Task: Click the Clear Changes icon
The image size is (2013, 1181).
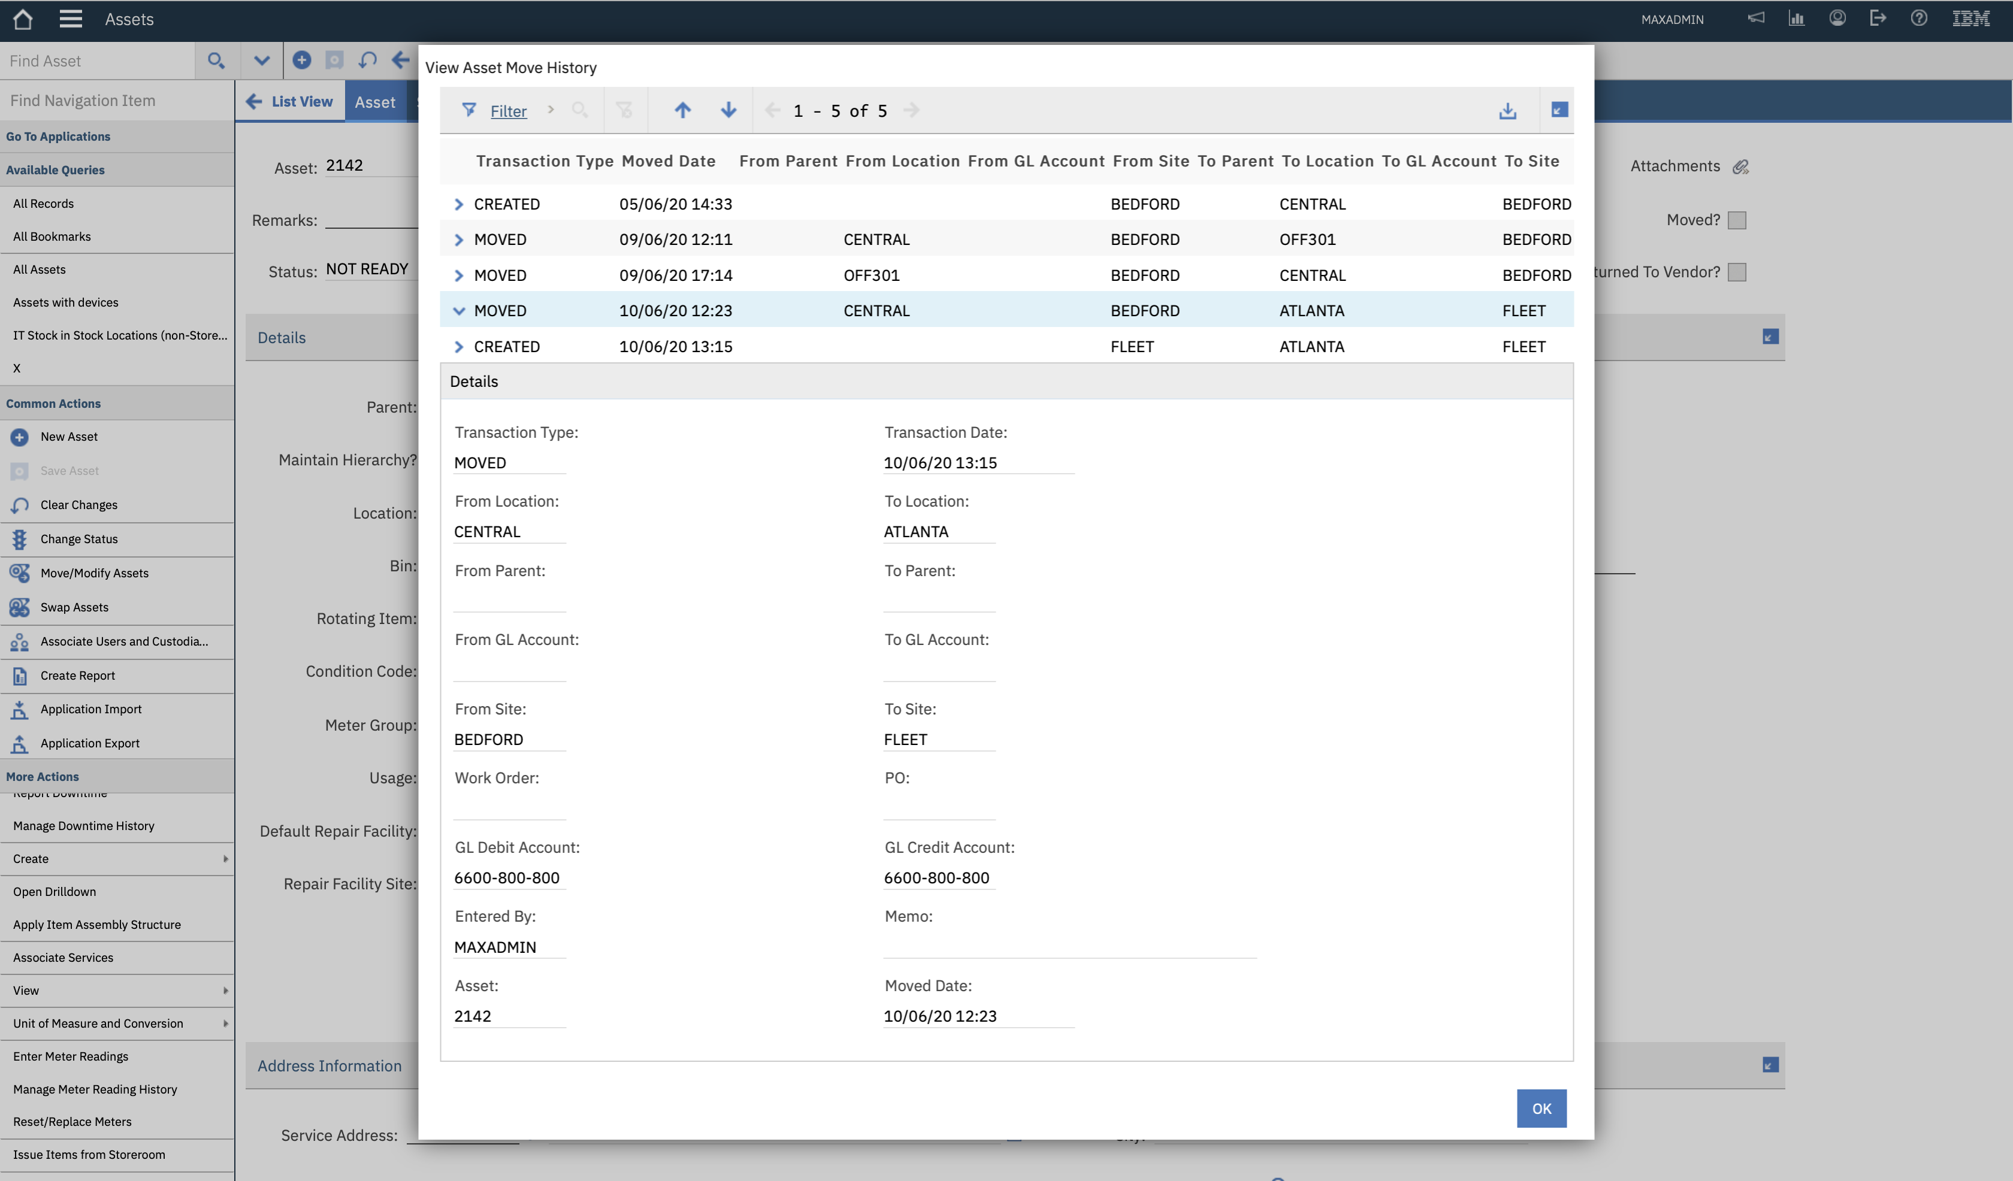Action: pos(20,504)
